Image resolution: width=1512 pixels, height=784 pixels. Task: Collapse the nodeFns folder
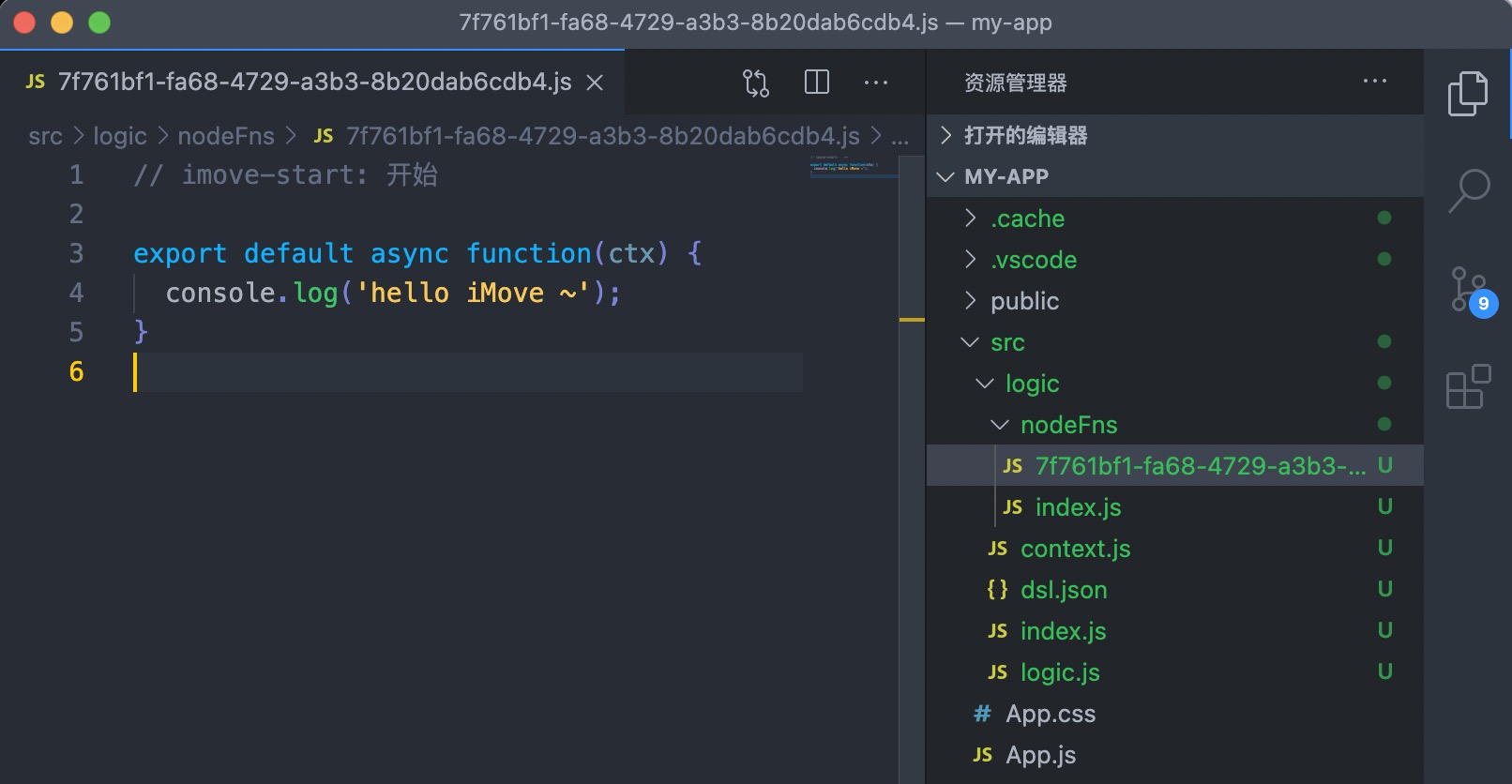click(1068, 425)
